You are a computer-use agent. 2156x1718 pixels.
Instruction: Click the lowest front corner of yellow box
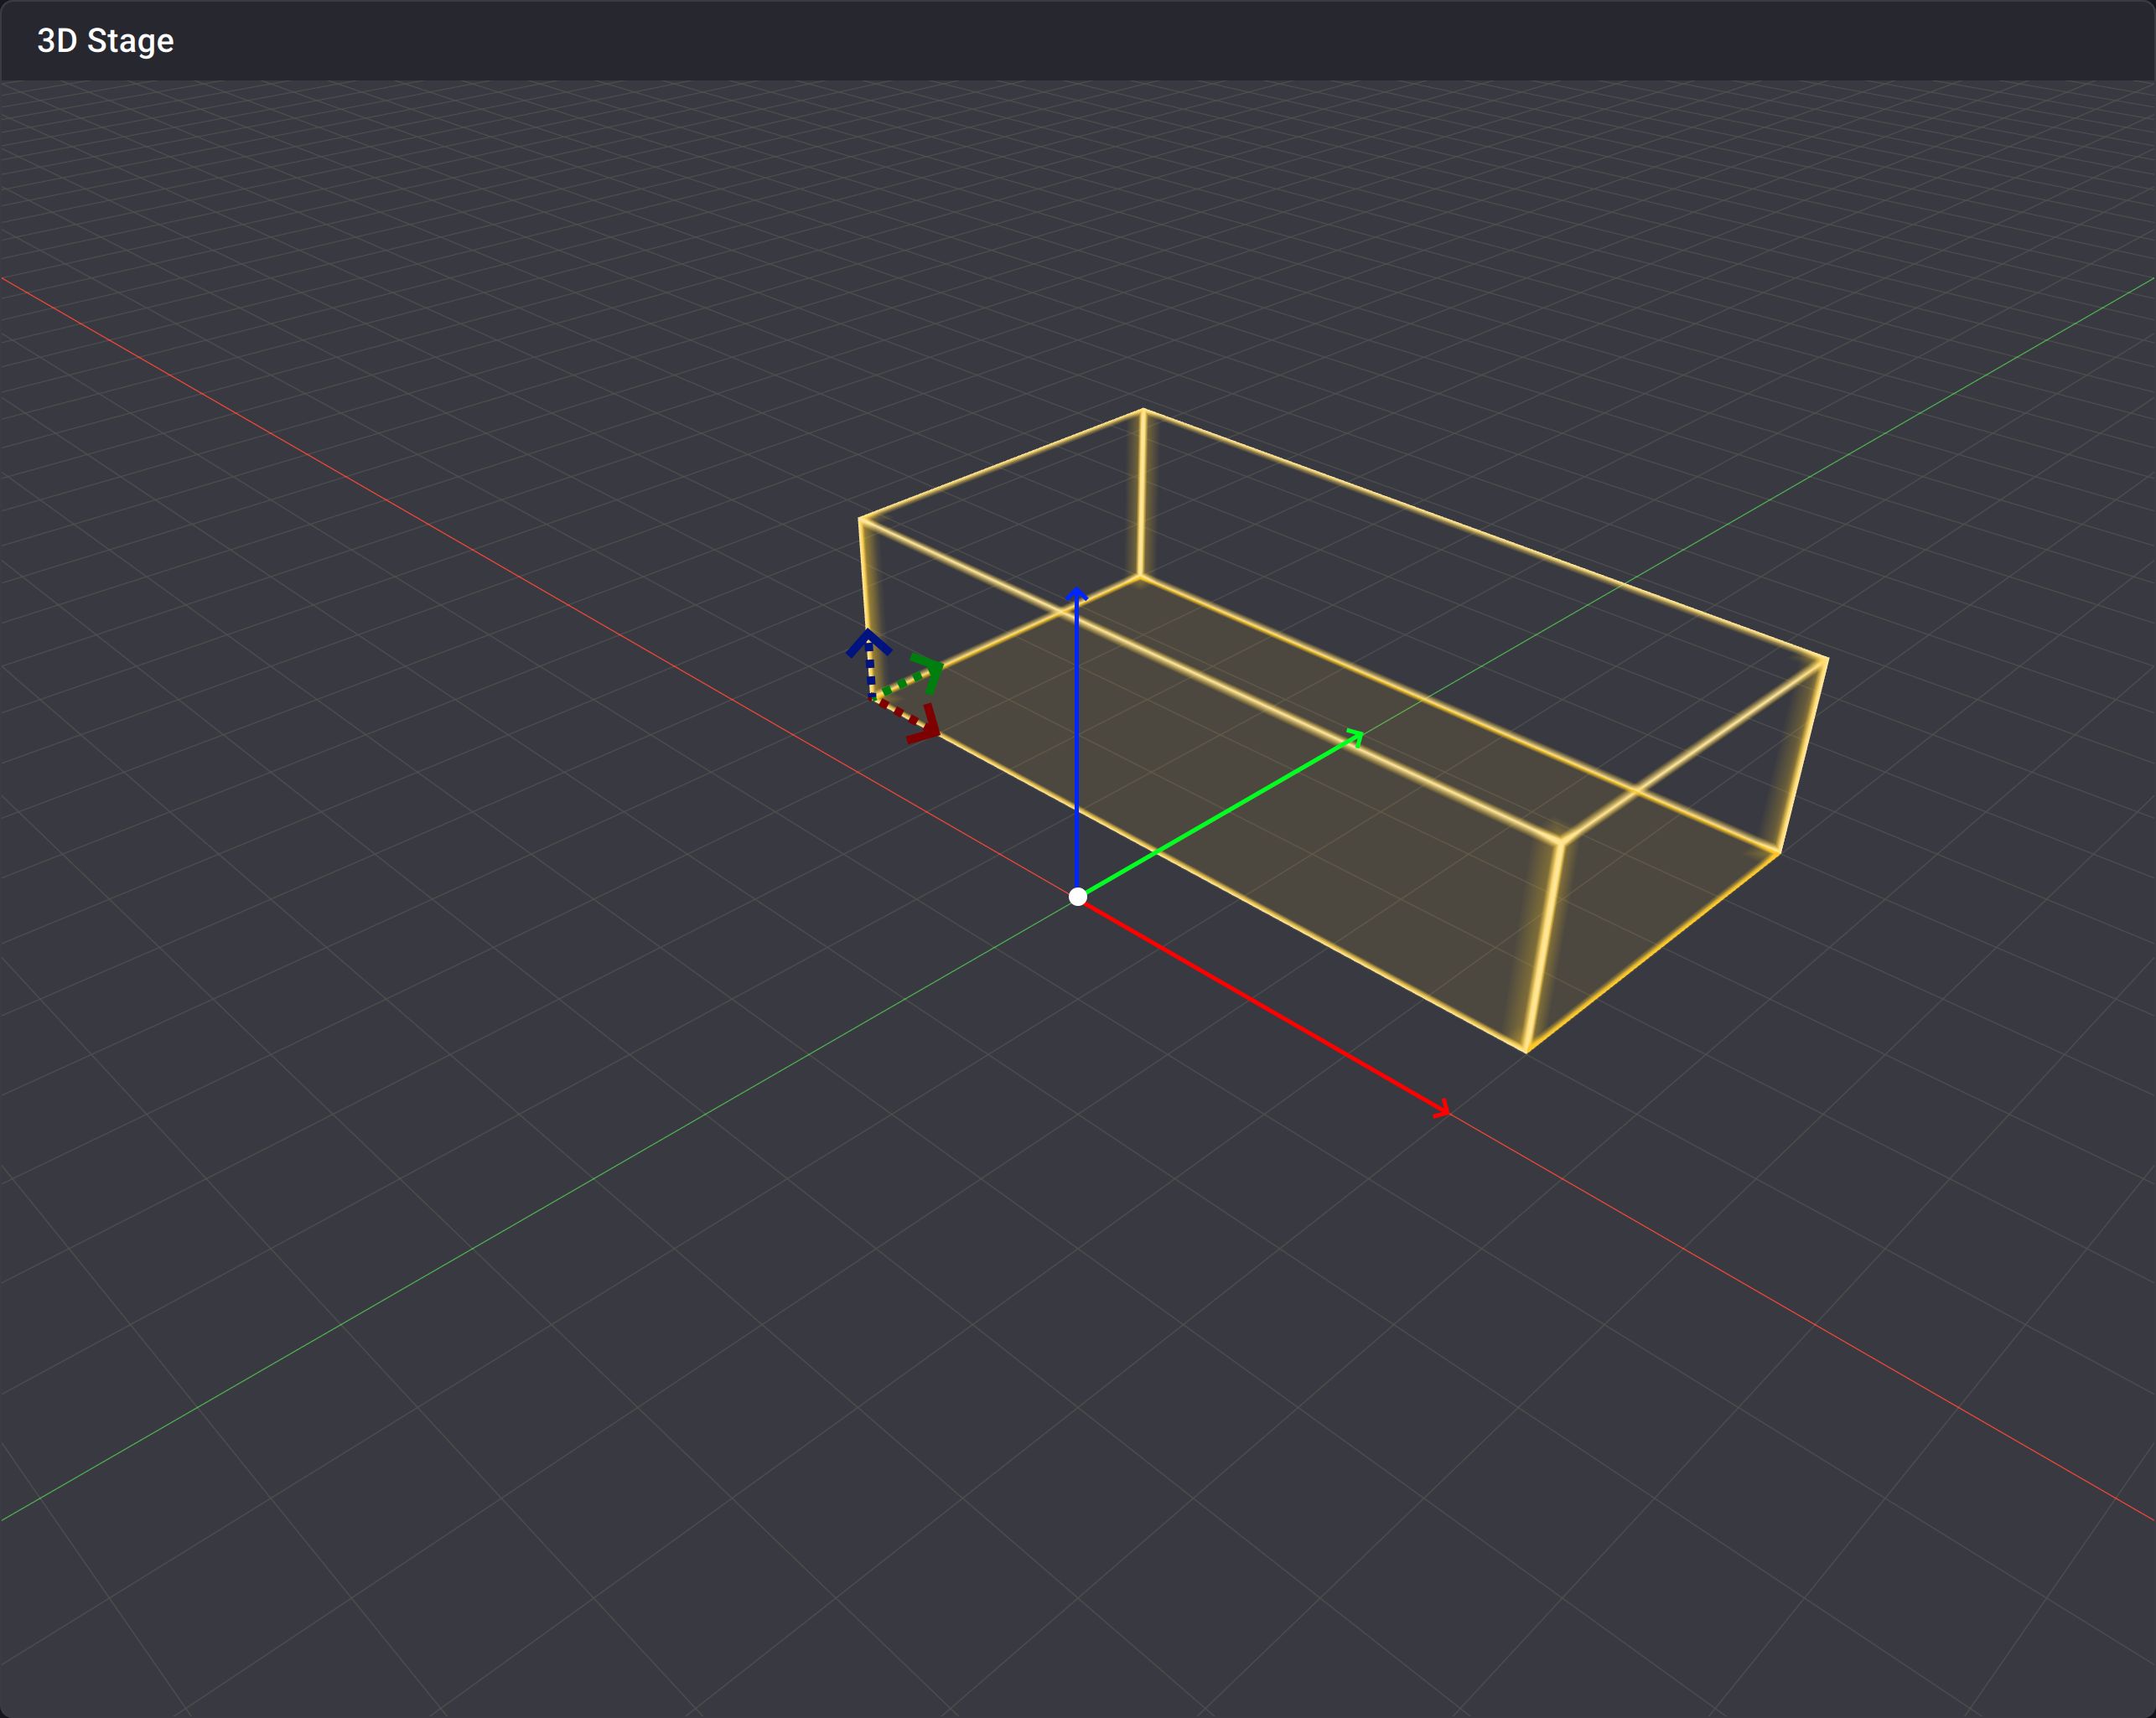click(1526, 1050)
